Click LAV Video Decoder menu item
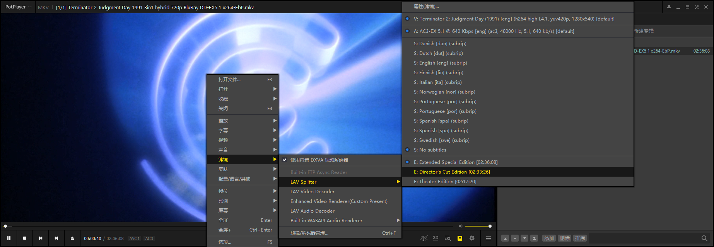Image resolution: width=714 pixels, height=247 pixels. click(313, 192)
